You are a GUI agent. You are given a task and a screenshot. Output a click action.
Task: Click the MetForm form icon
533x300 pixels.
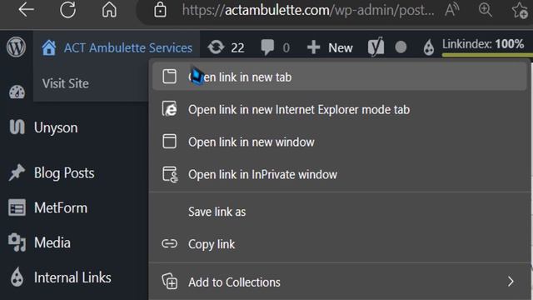pyautogui.click(x=17, y=207)
